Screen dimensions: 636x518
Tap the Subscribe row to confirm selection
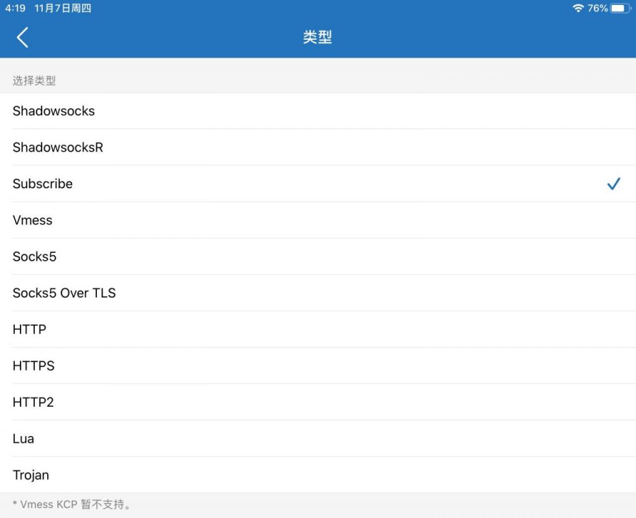pos(42,184)
